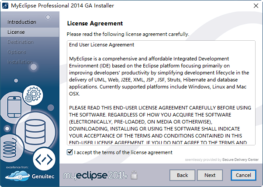This screenshot has width=263, height=187.
Task: Select the License step in the sidebar
Action: pos(16,32)
